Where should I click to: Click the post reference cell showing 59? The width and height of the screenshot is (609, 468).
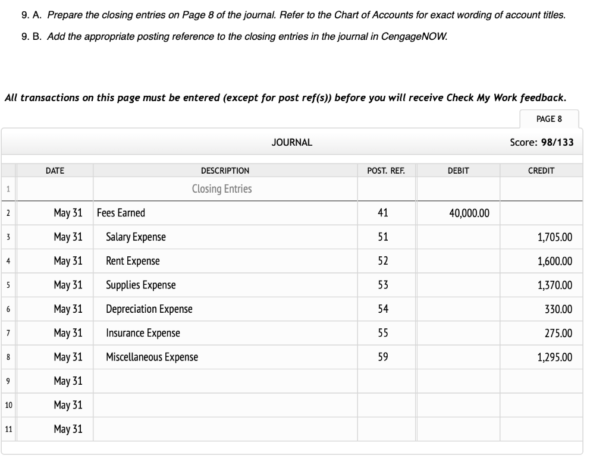click(x=385, y=357)
